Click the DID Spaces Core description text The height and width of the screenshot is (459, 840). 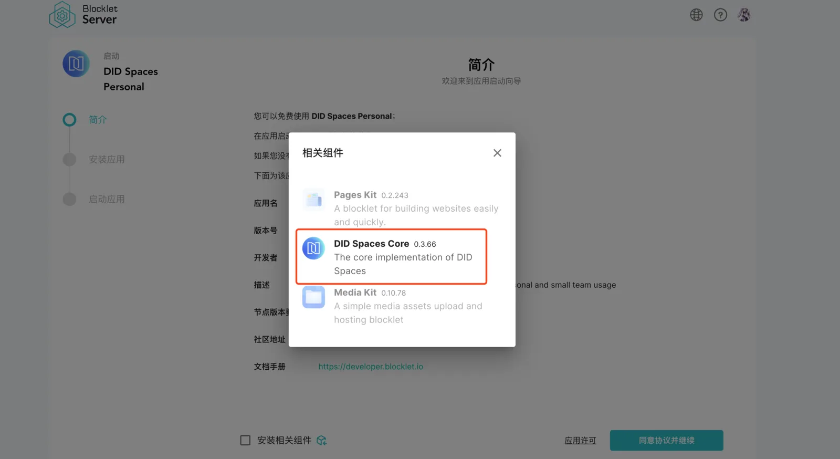pyautogui.click(x=403, y=264)
